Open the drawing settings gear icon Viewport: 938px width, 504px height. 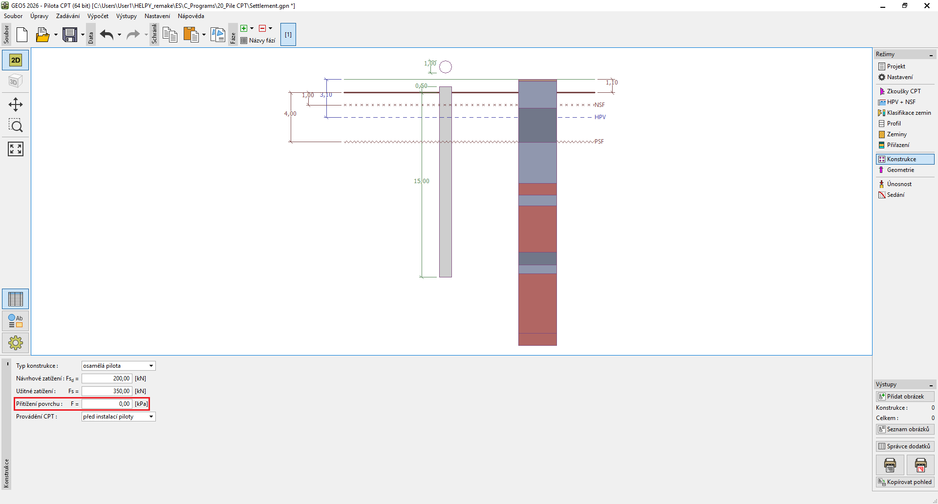(x=16, y=343)
